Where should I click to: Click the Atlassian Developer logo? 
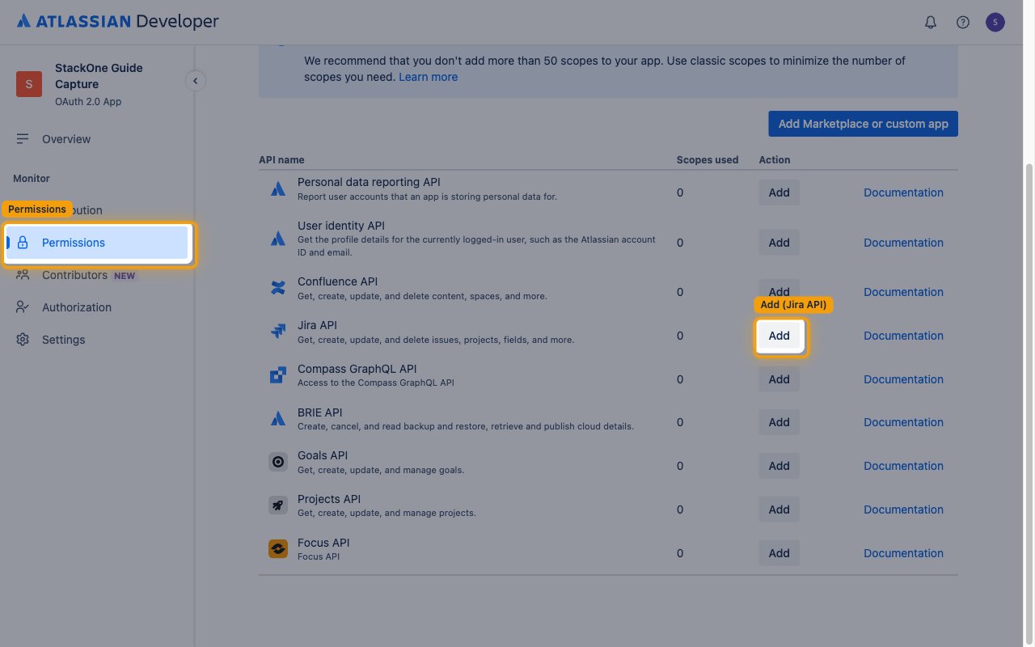tap(117, 21)
